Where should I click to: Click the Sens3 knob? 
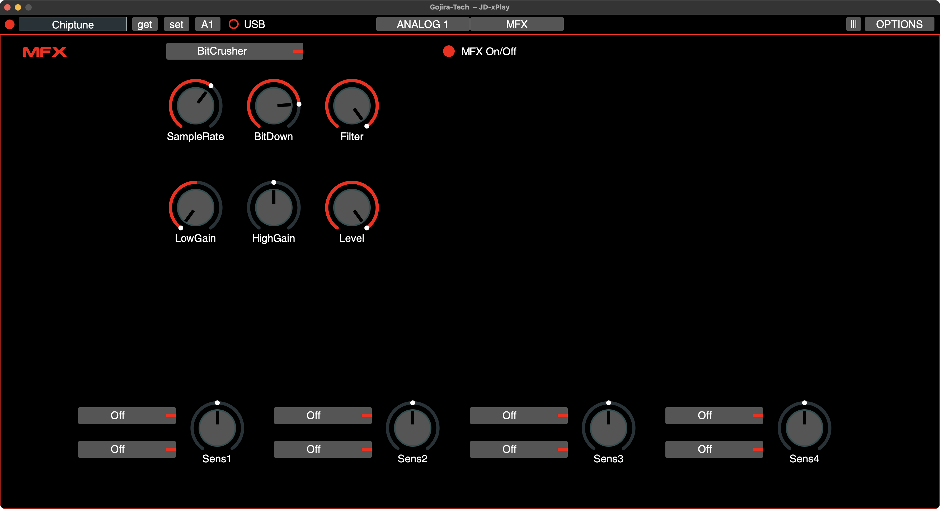[x=609, y=428]
